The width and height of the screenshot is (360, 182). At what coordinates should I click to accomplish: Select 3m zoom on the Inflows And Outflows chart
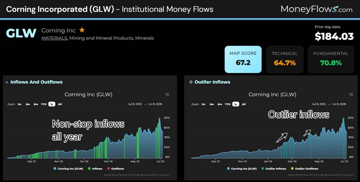(28, 104)
